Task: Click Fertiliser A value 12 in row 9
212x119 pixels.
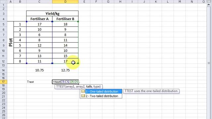Action: pyautogui.click(x=39, y=45)
